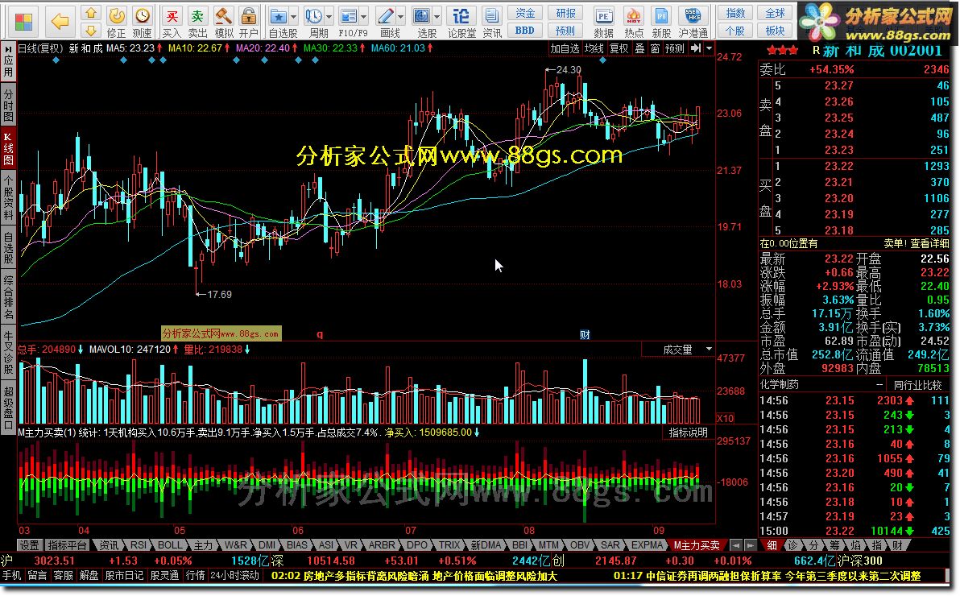This screenshot has height=596, width=960.
Task: Click the colorful four-square home icon
Action: pyautogui.click(x=23, y=22)
